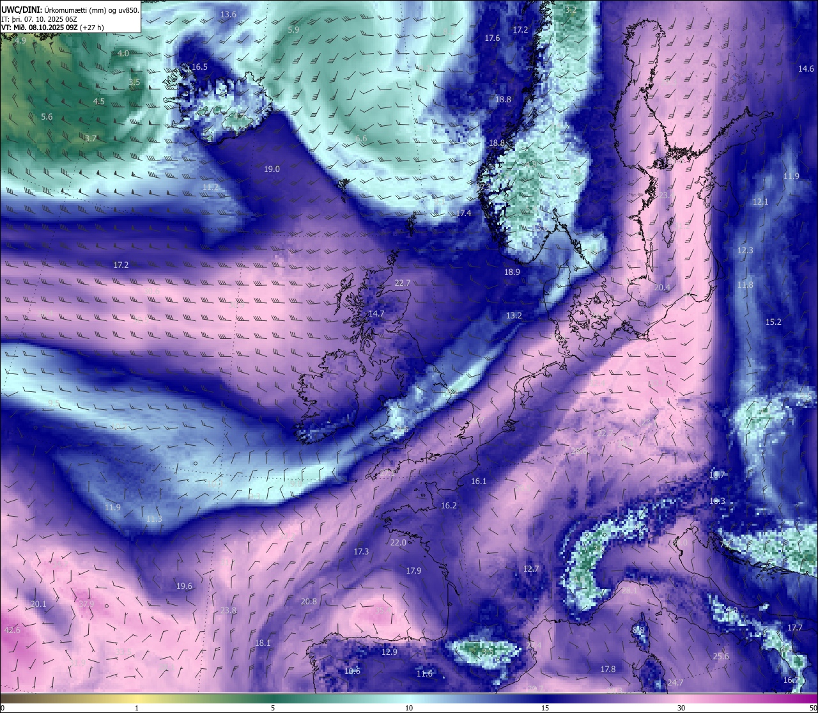Click the map value '23.8'

point(228,610)
